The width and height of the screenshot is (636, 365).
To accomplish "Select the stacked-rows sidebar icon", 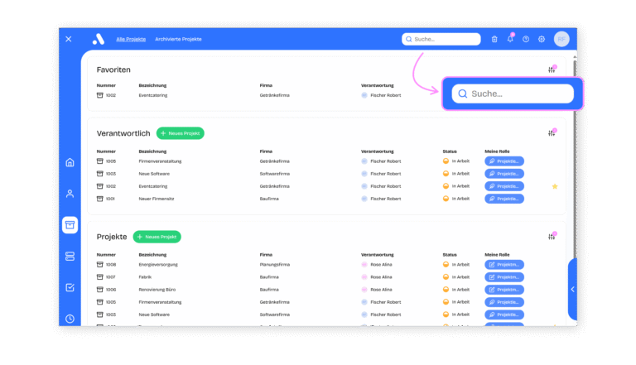I will point(70,257).
